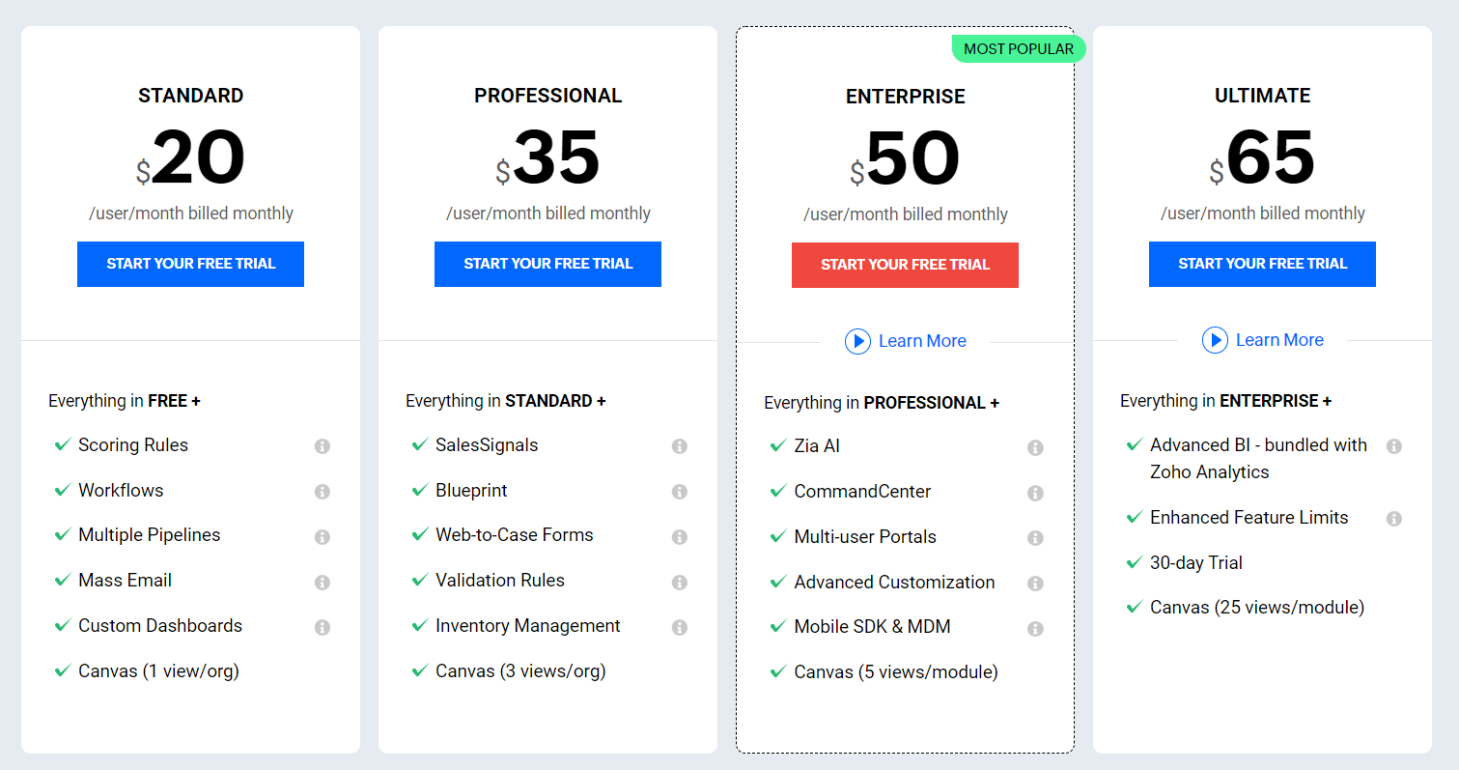Click info icon next to Scoring Rules
This screenshot has width=1459, height=770.
click(x=323, y=446)
